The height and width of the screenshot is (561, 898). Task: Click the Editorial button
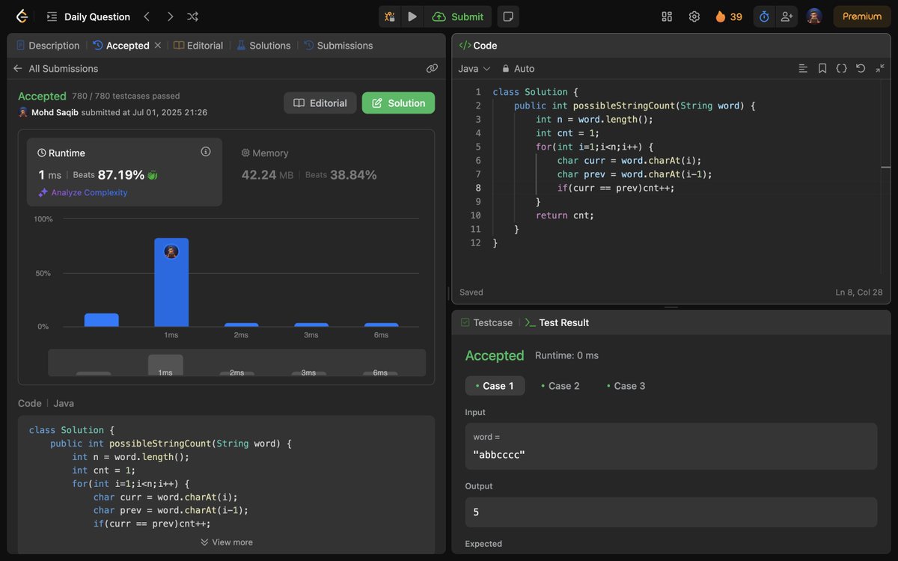tap(320, 103)
